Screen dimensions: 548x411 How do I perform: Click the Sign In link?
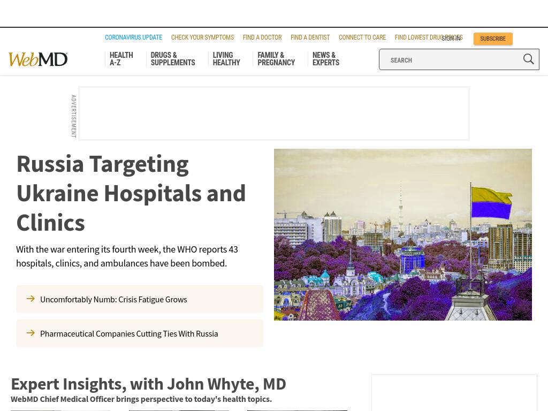tap(451, 39)
